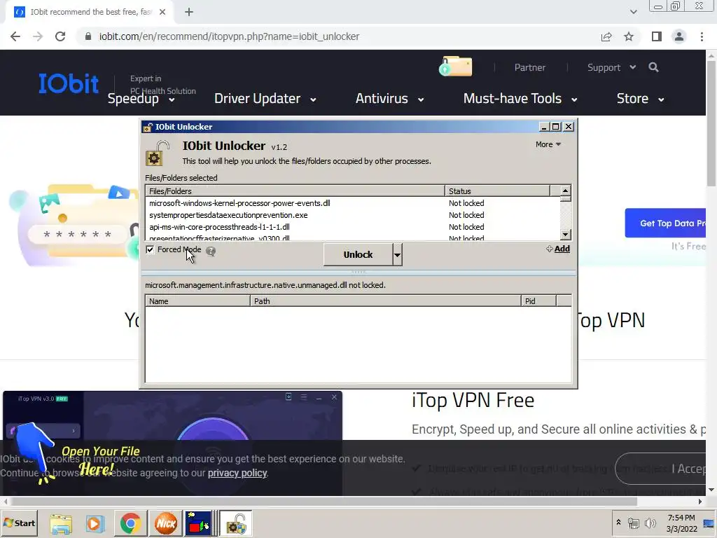The image size is (717, 538).
Task: Bookmark this page with the star icon
Action: (629, 36)
